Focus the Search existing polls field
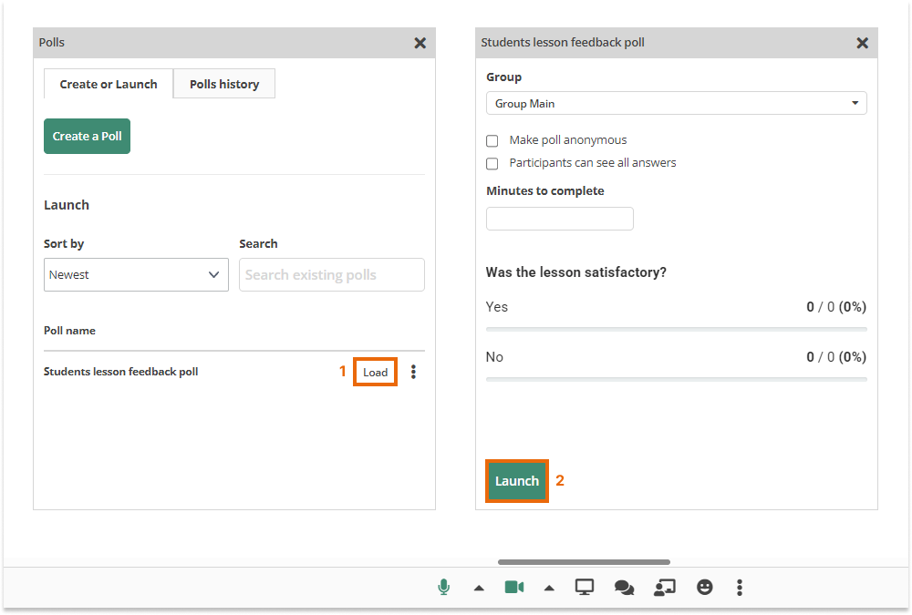Screen dimensions: 912x615 click(332, 275)
